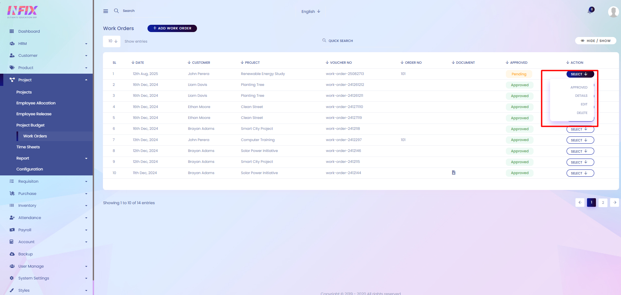621x295 pixels.
Task: Open the user profile avatar
Action: (613, 12)
